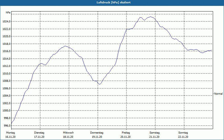Select the 1020,0 axis value
The width and height of the screenshot is (224, 140).
[x=6, y=36]
